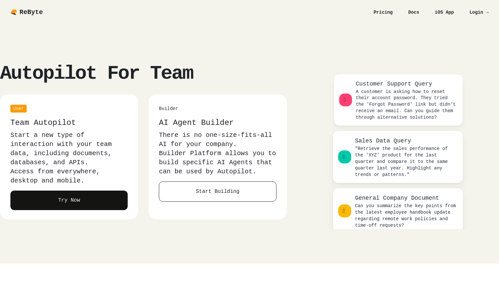The width and height of the screenshot is (499, 281).
Task: Select the orange User badge
Action: 19,109
